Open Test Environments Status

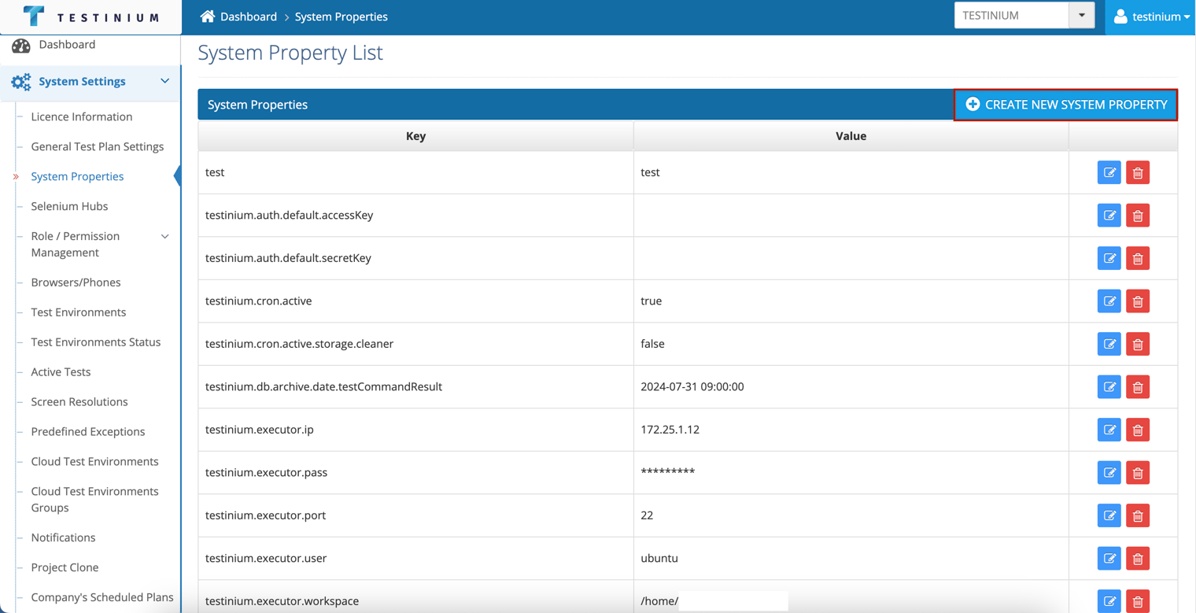click(96, 342)
